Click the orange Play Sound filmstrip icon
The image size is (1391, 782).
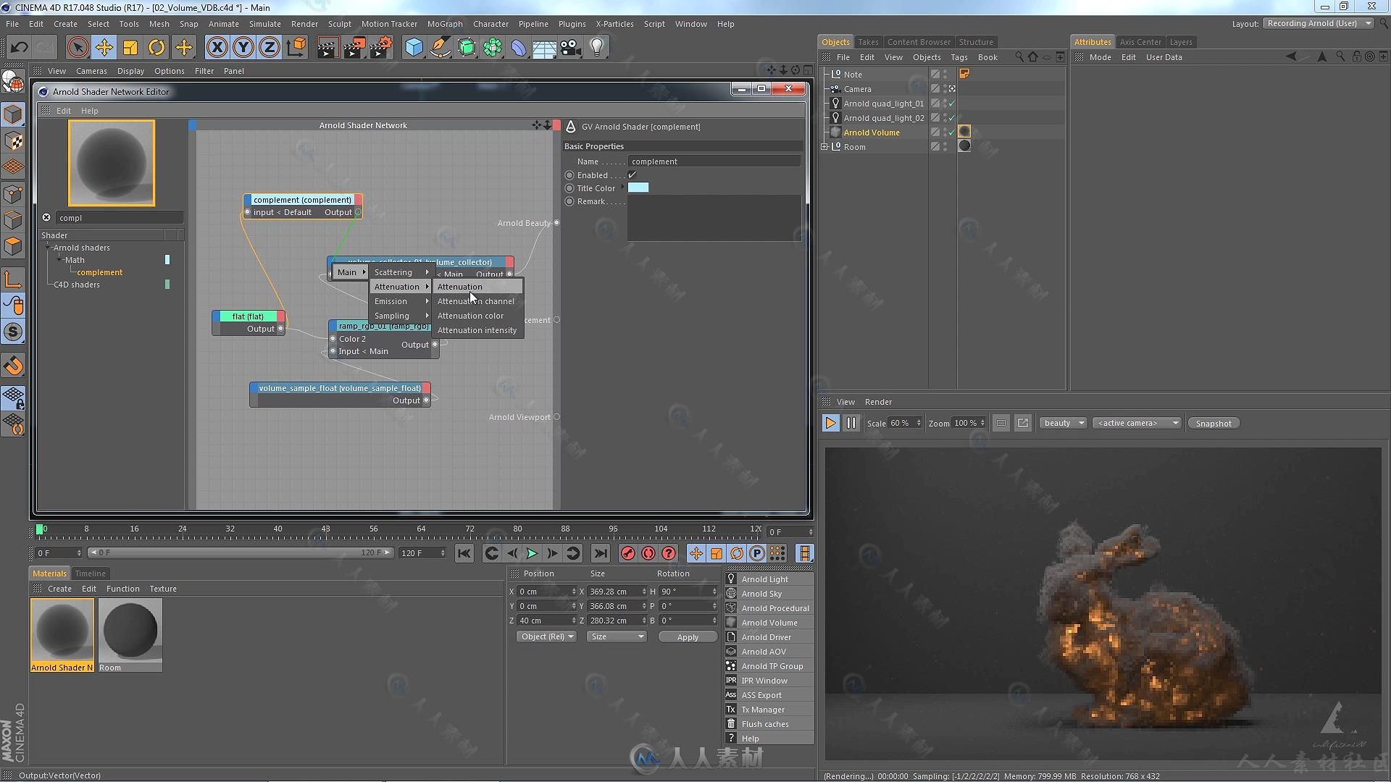[804, 553]
